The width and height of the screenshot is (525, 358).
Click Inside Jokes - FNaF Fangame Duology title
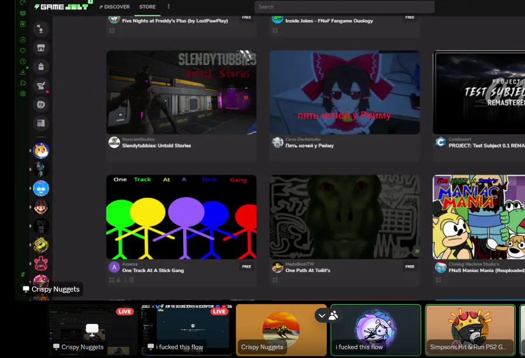tap(329, 21)
